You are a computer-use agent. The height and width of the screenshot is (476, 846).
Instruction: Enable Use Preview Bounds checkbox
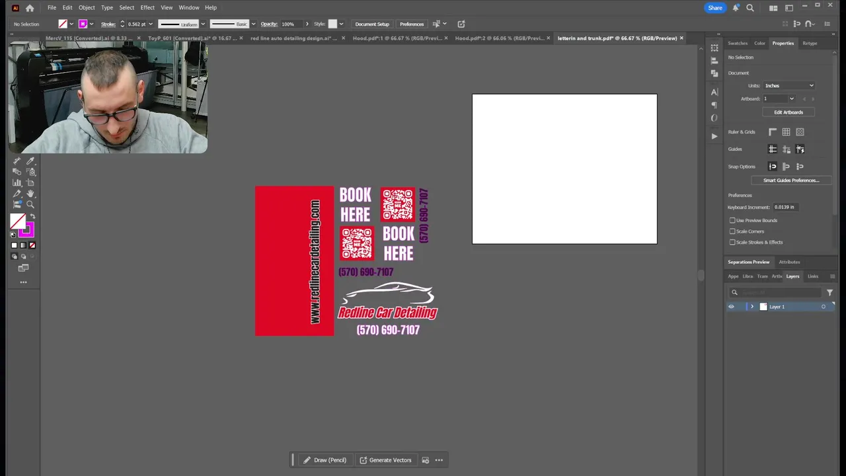click(x=732, y=220)
